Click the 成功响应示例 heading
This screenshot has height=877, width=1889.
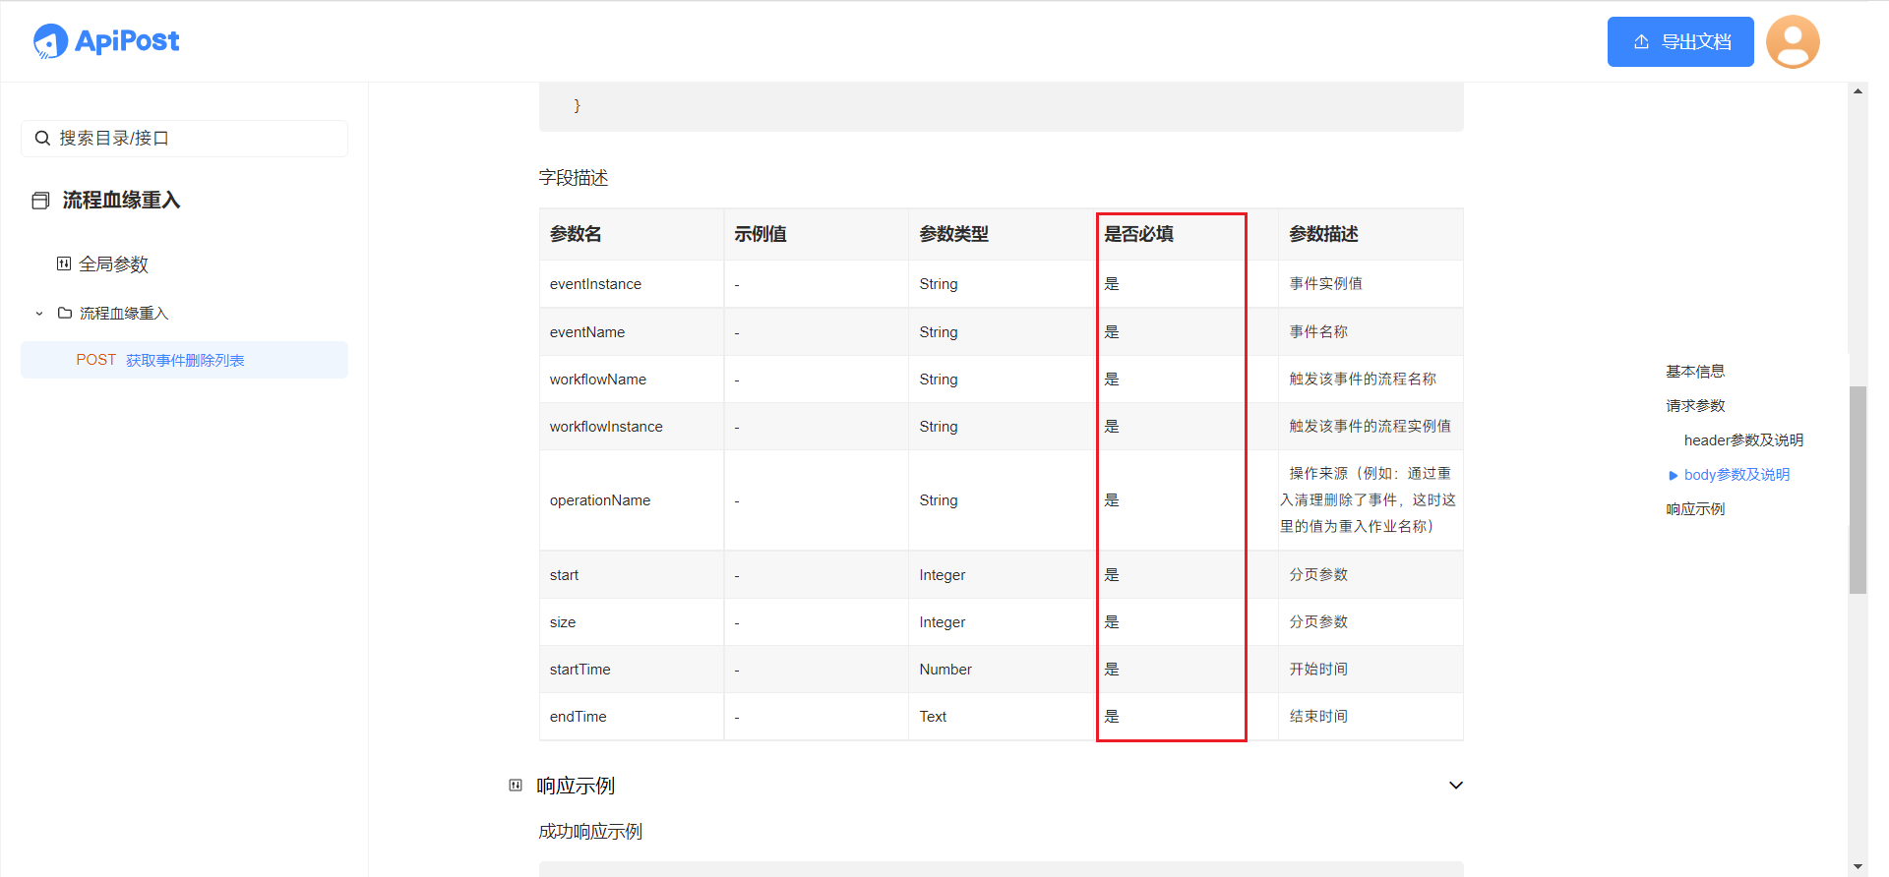(590, 832)
